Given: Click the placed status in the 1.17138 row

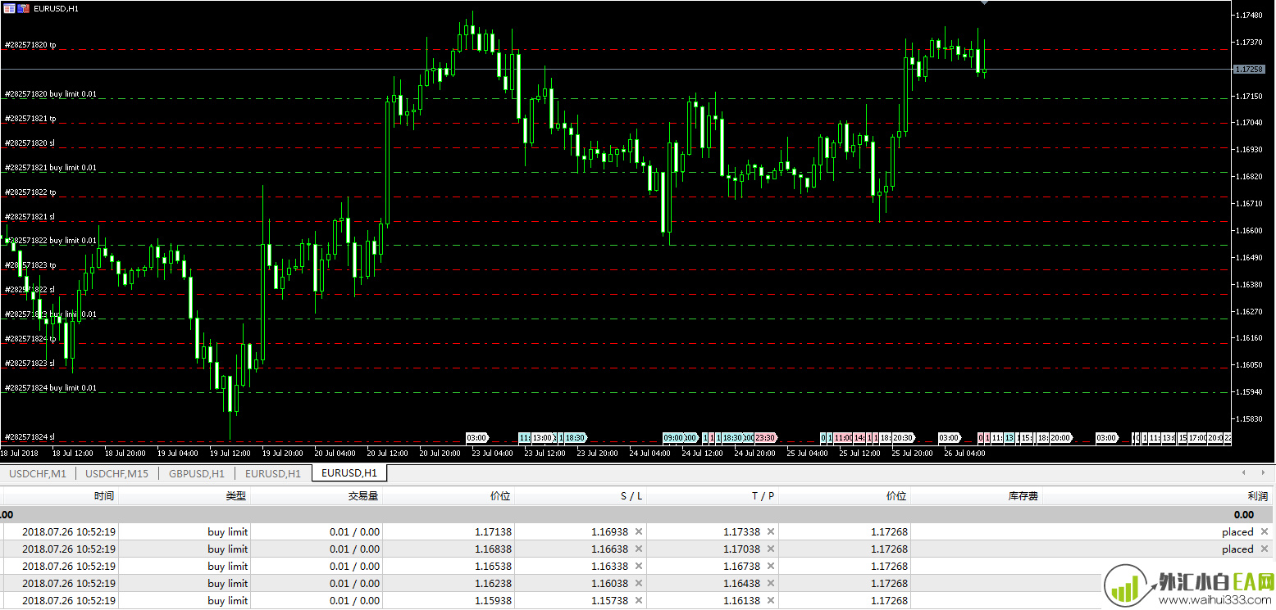Looking at the screenshot, I should (1237, 531).
